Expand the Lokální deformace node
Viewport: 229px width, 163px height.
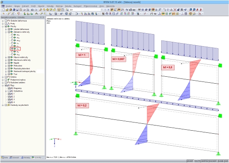pos(6,29)
